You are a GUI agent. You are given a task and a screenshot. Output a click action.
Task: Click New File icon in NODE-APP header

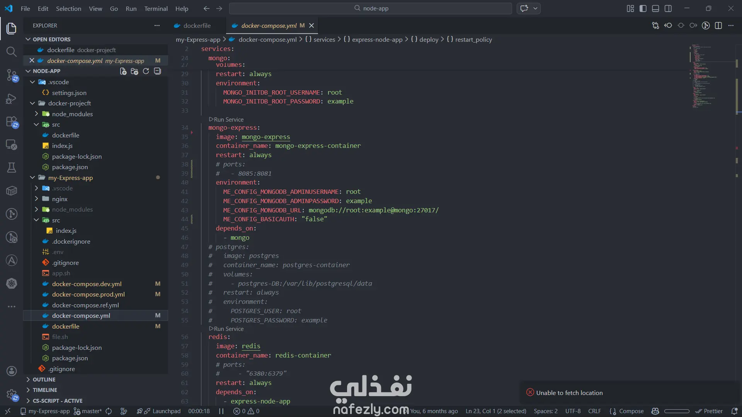[123, 71]
